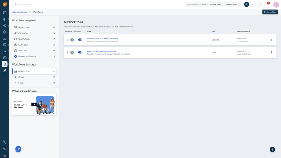Open the analytics reports icon in sidebar
Screen dimensions: 281x158
point(5,58)
